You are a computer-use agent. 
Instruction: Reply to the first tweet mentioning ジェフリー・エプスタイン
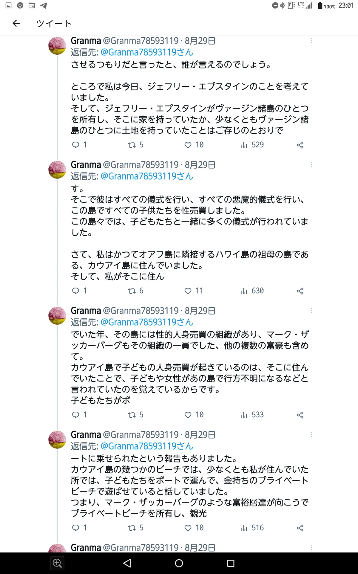click(79, 145)
